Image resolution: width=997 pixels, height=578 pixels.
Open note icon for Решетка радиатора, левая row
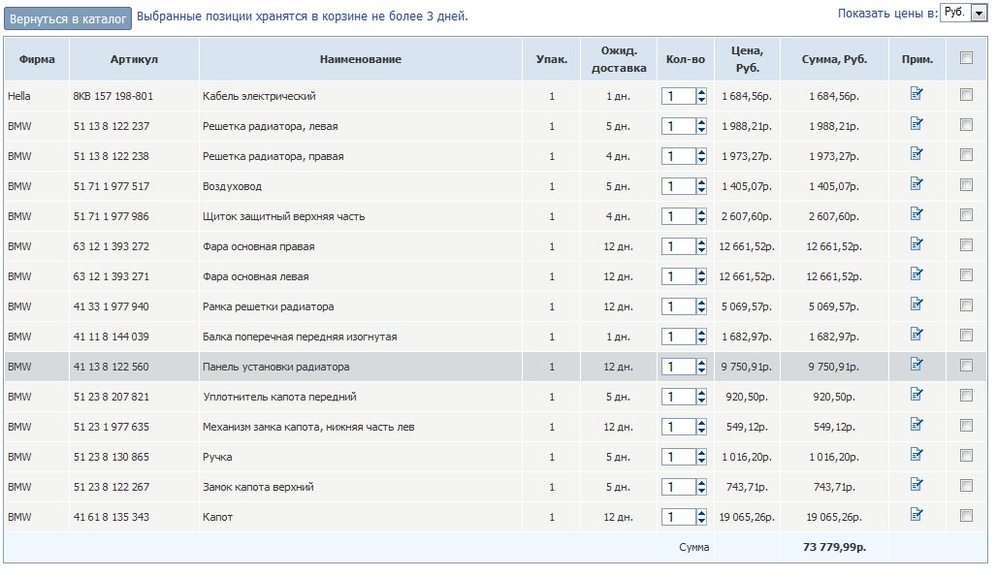tap(917, 124)
